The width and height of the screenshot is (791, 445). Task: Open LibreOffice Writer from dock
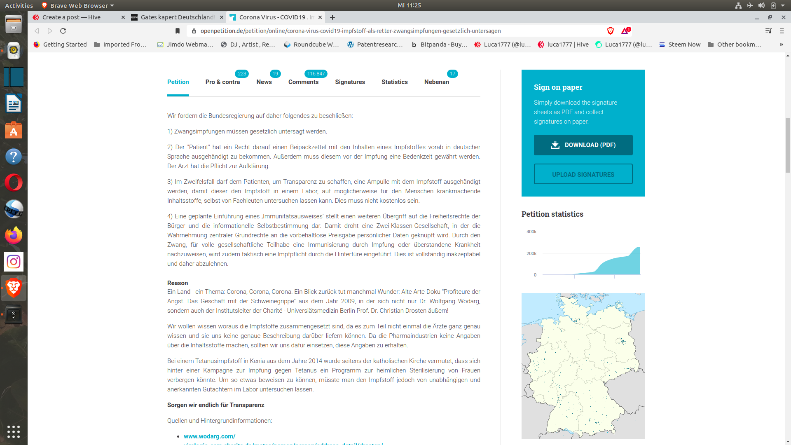[14, 103]
